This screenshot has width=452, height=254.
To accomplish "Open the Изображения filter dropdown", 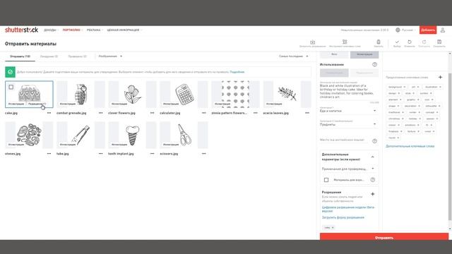I will (110, 56).
